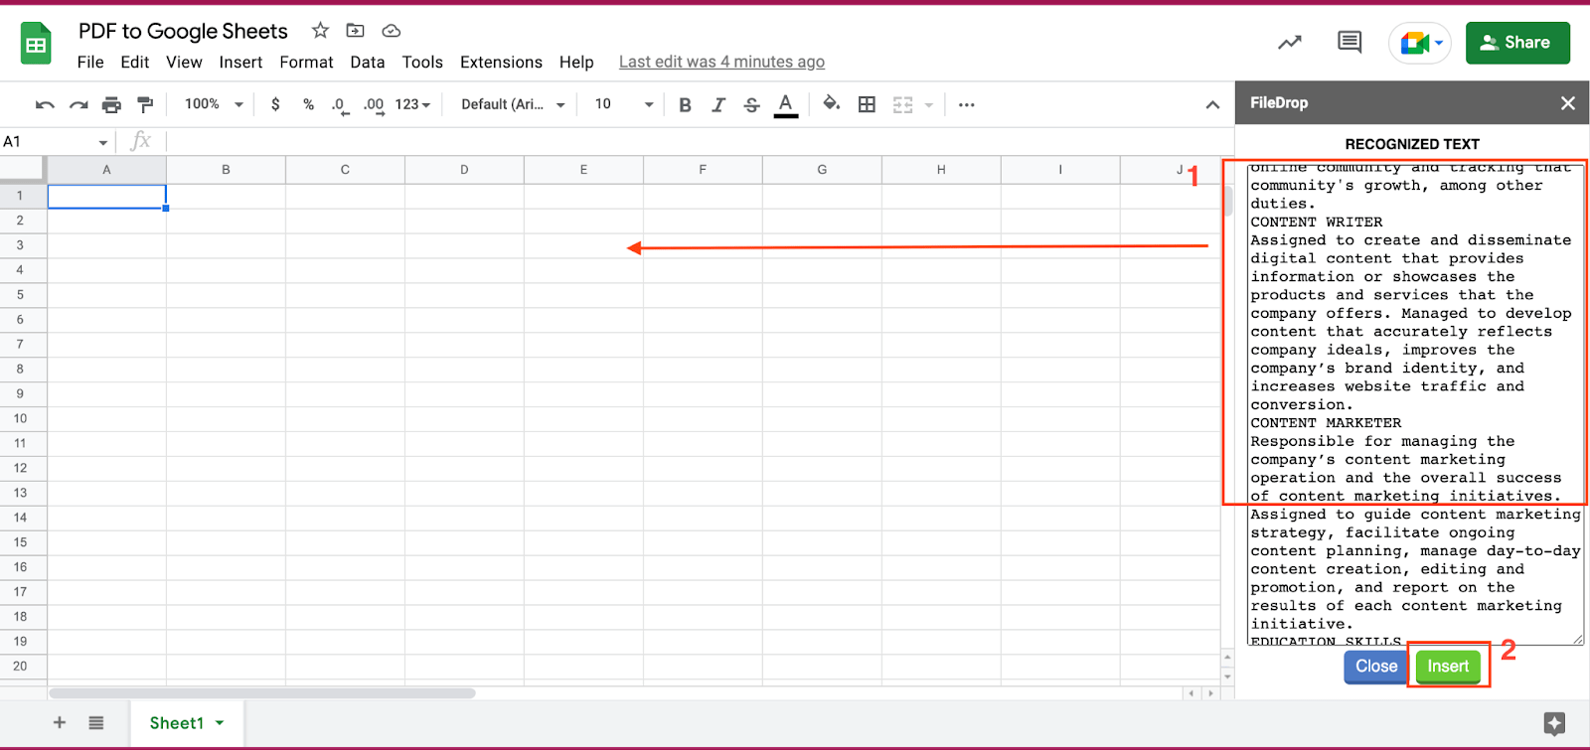Add a new sheet

pos(60,723)
